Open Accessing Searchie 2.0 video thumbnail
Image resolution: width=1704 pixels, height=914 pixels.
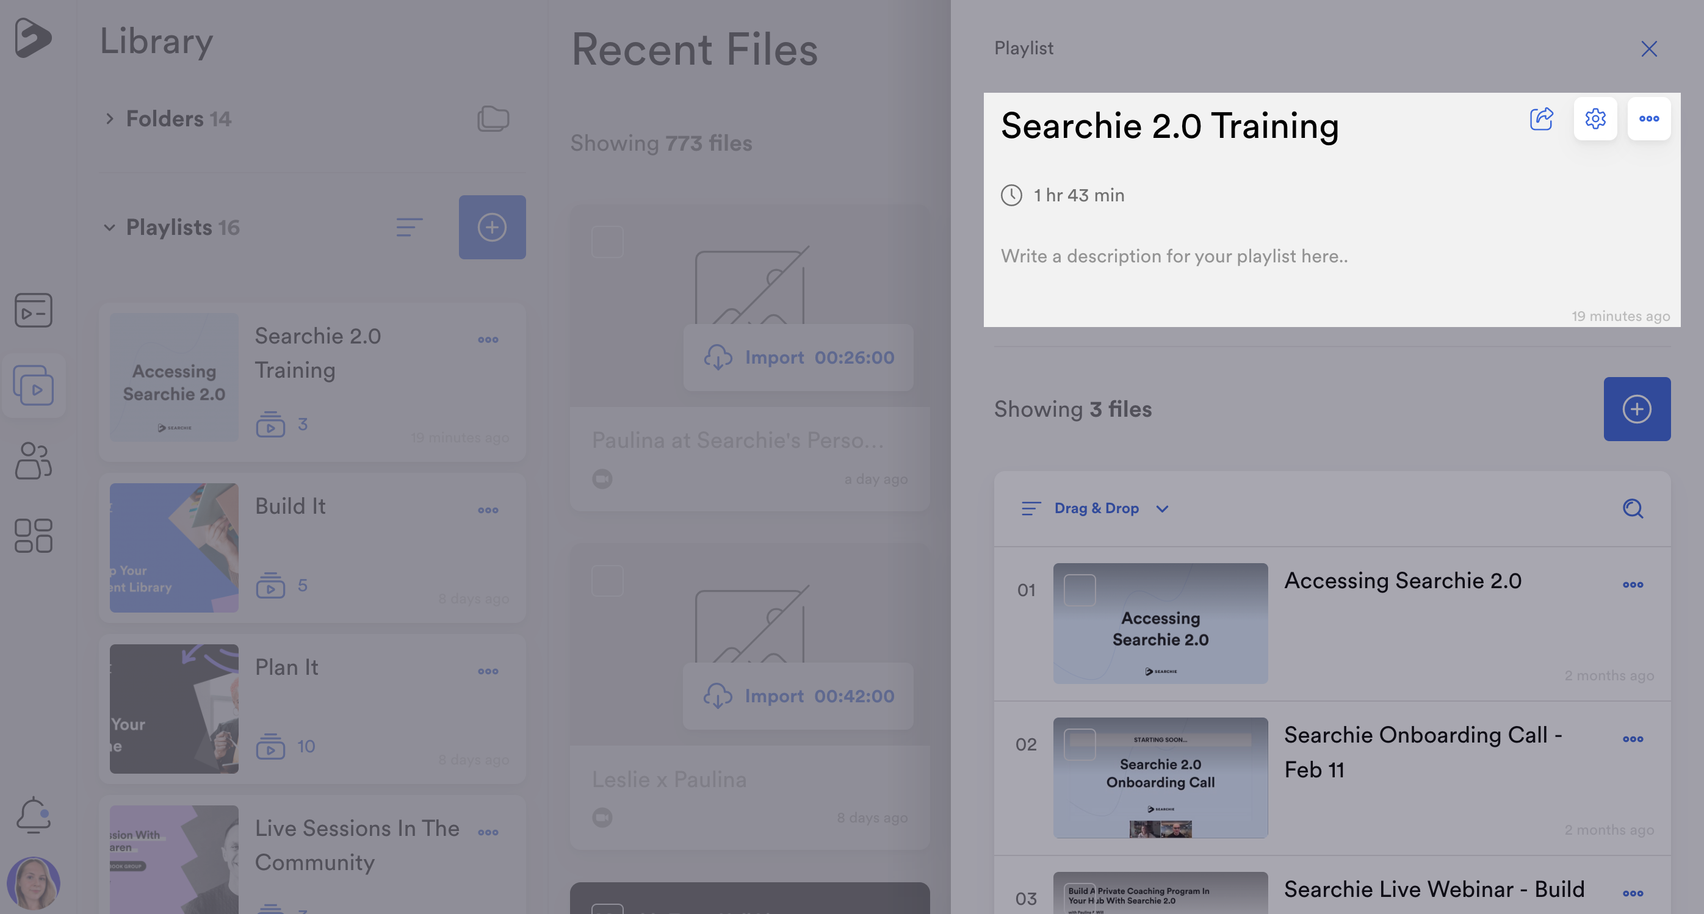pyautogui.click(x=1160, y=623)
